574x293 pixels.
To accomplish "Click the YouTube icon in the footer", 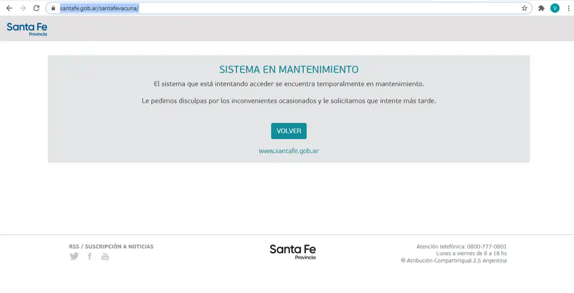I will 105,256.
